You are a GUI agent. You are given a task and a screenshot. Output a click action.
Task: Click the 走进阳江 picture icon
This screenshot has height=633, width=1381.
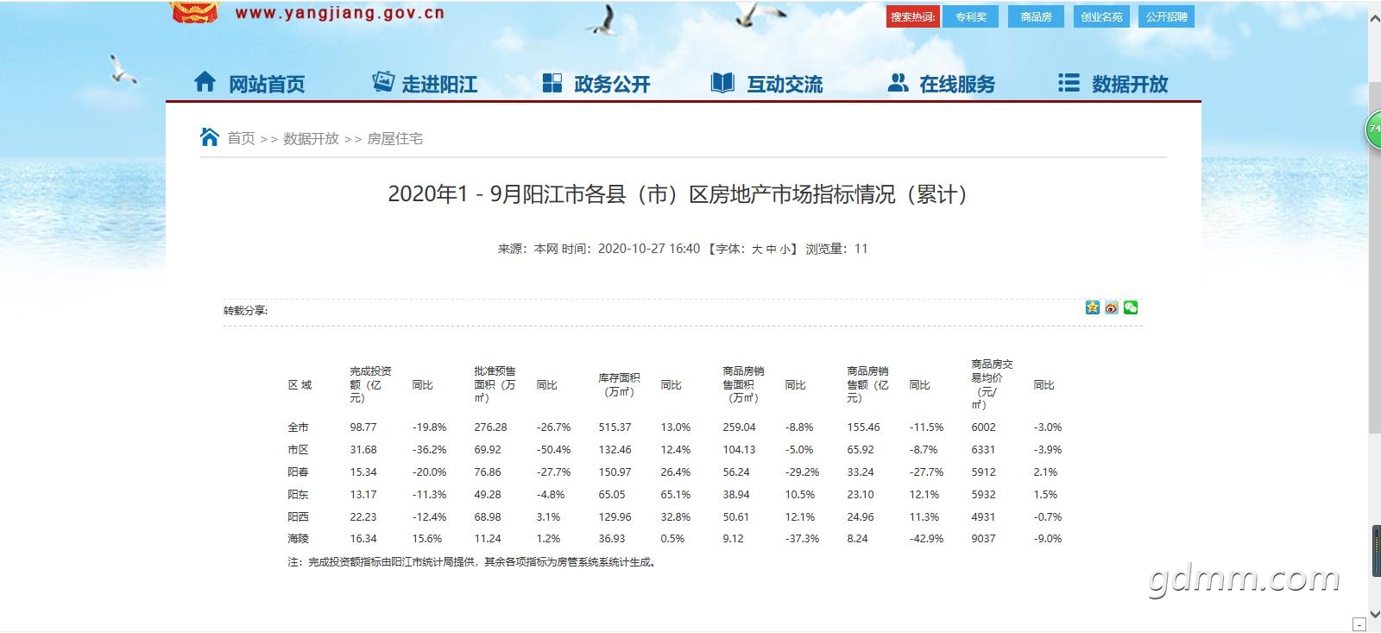coord(382,82)
